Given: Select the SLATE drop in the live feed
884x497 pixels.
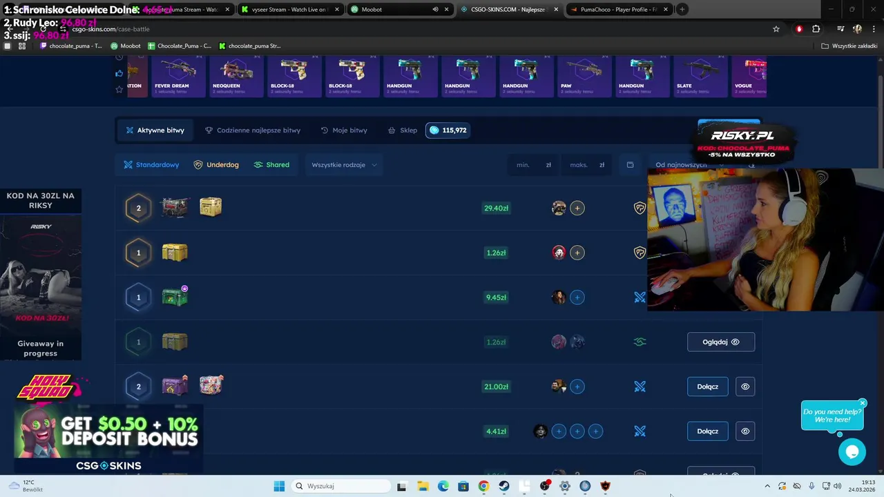Looking at the screenshot, I should [x=700, y=76].
